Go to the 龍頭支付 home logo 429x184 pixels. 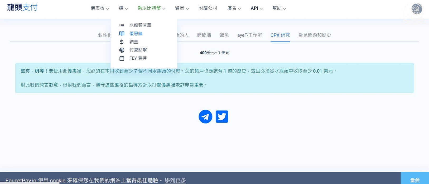tap(22, 7)
